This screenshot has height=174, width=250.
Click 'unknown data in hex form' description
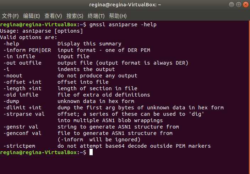[x=96, y=101]
